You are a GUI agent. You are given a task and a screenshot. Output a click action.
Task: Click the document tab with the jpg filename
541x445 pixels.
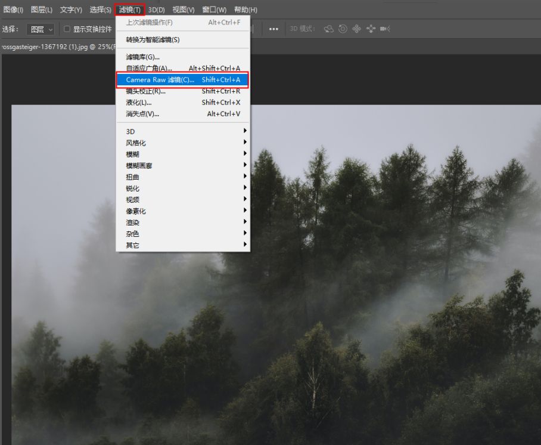pos(58,47)
